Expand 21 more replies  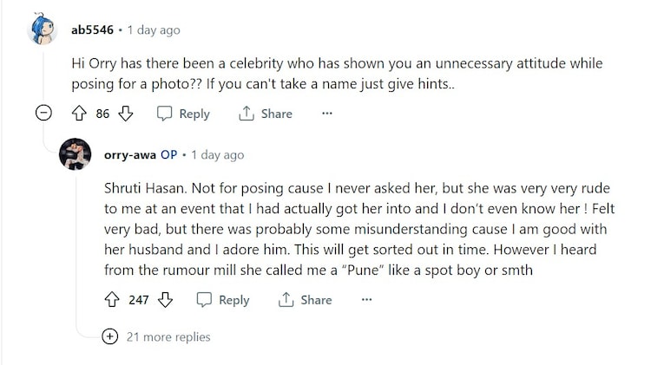[x=110, y=336]
